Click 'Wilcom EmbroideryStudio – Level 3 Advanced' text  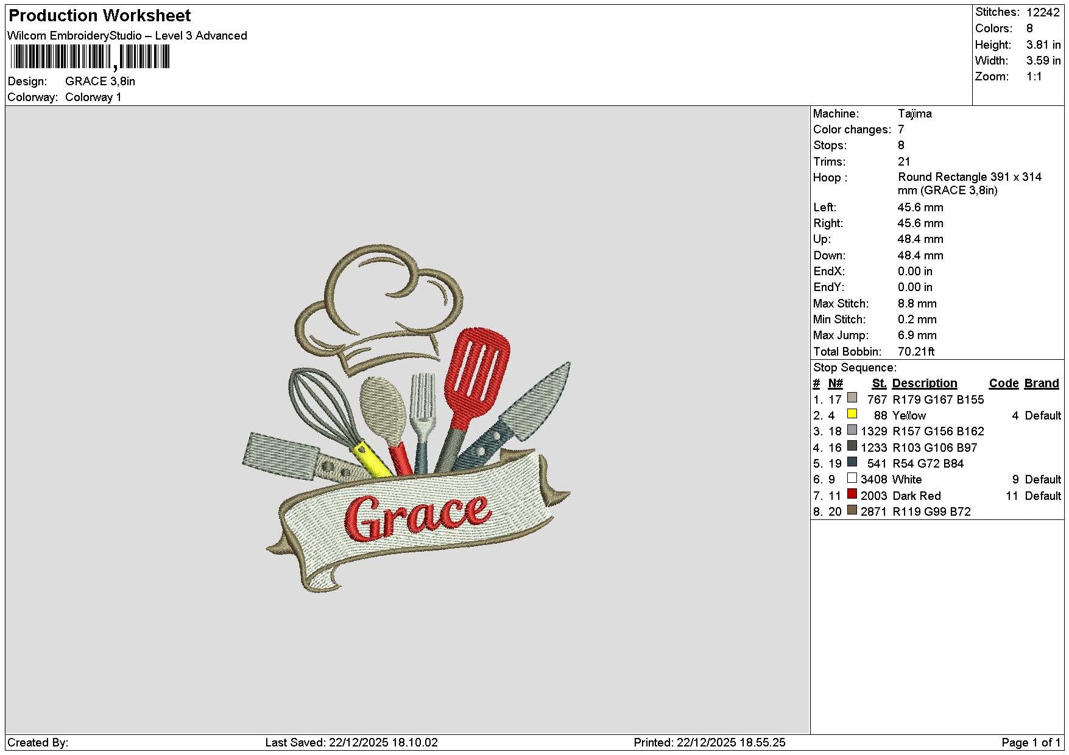point(127,36)
